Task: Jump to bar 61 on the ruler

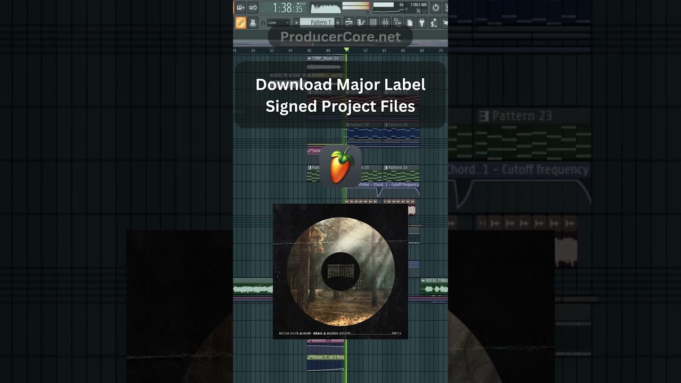Action: click(x=384, y=51)
